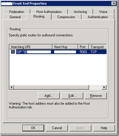The height and width of the screenshot is (136, 119).
Task: Open Help for this dialog
Action: coord(104,128)
